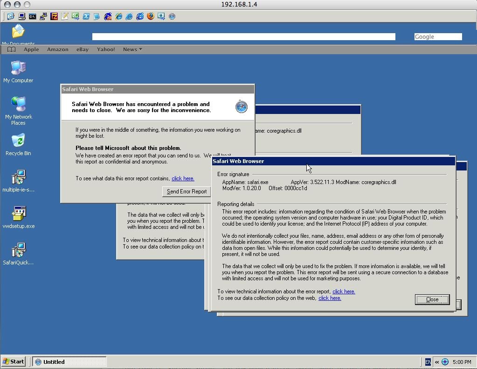Open the News bookmarks dropdown
Image resolution: width=477 pixels, height=369 pixels.
click(132, 50)
